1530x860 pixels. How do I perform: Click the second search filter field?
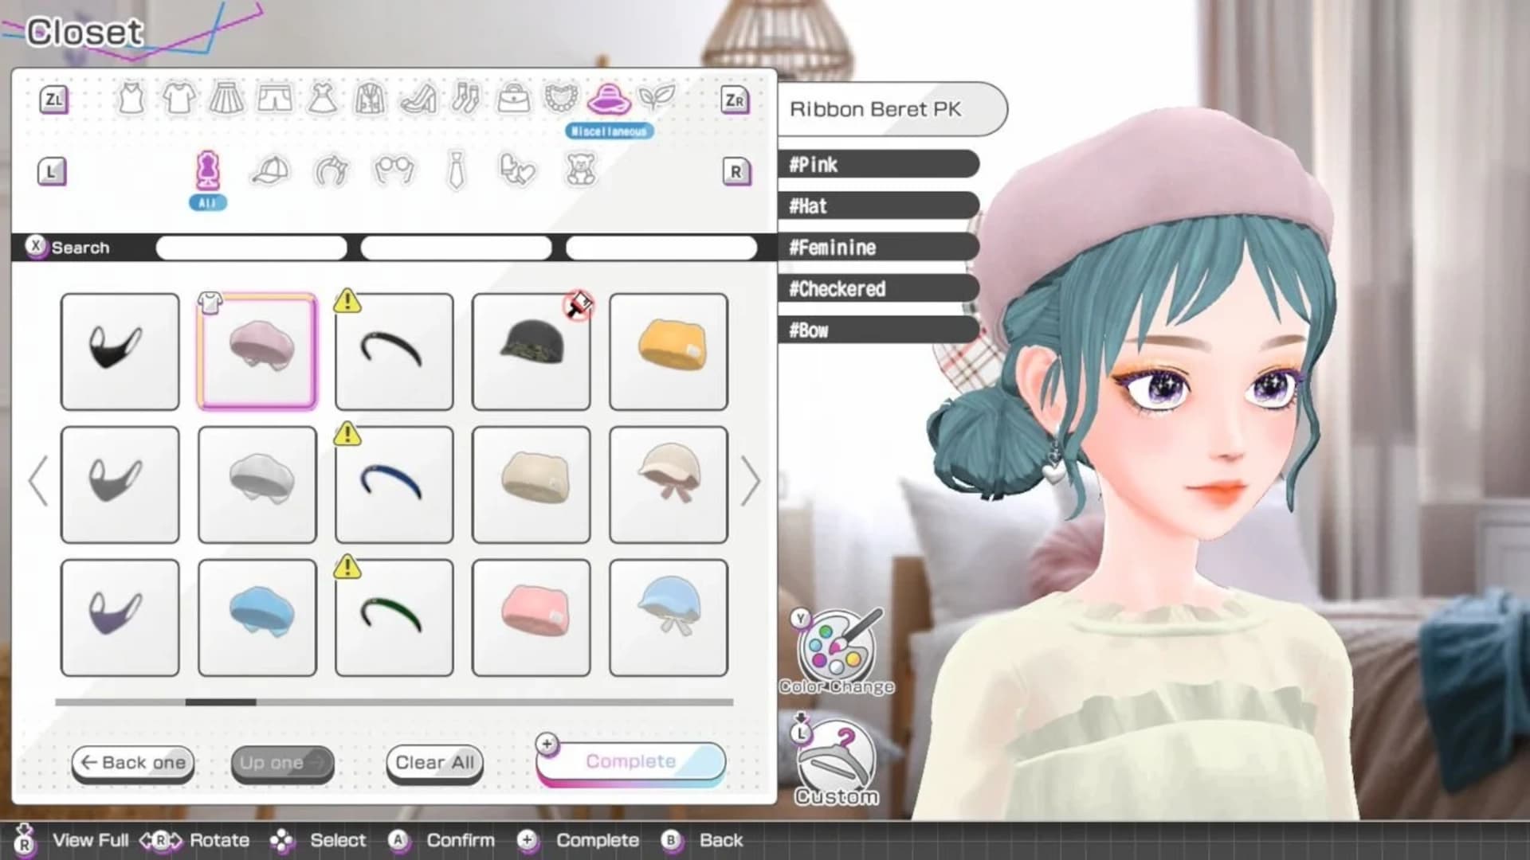point(456,248)
